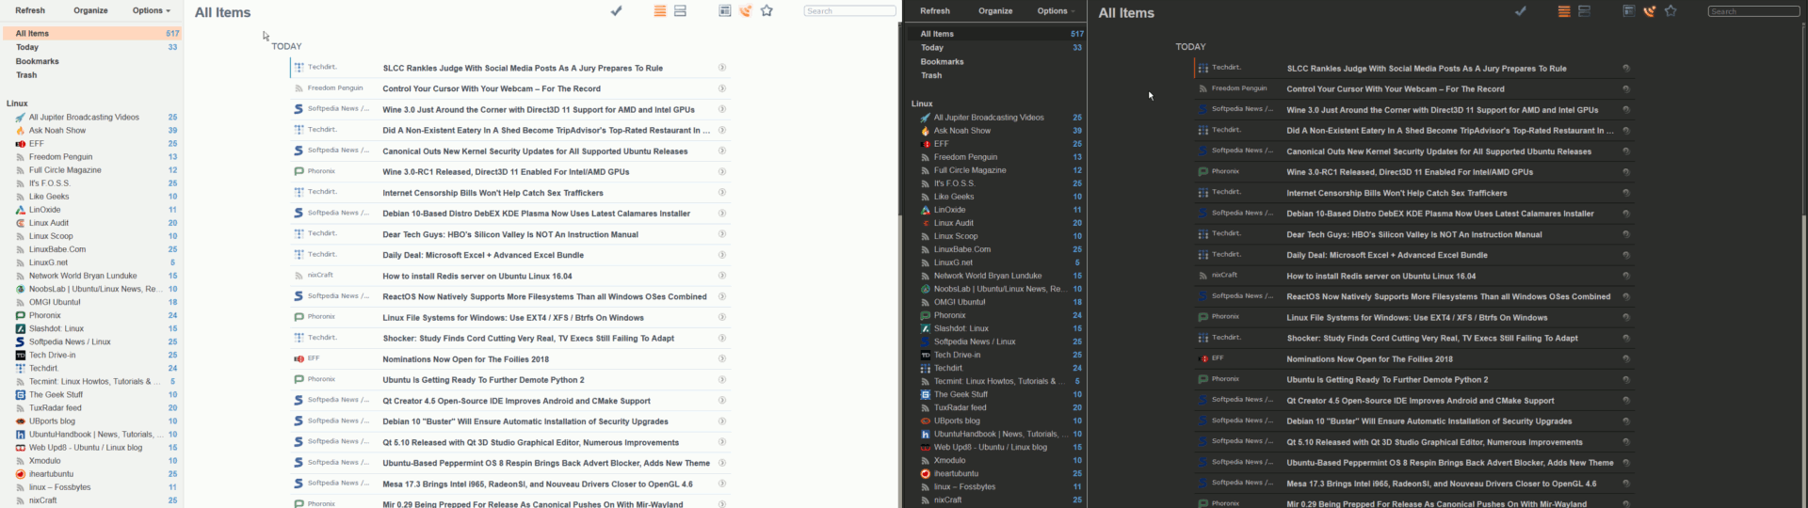The image size is (1808, 508).
Task: Mark all read checkmark in dark window
Action: tap(1520, 11)
